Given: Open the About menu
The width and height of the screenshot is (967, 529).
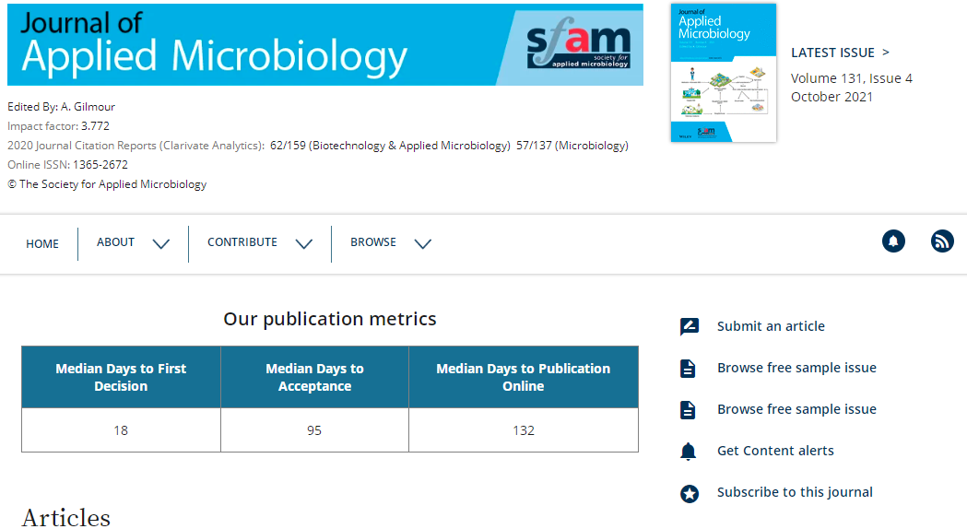Looking at the screenshot, I should 115,242.
